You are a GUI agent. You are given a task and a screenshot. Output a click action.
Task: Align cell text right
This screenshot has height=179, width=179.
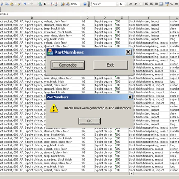(156, 4)
